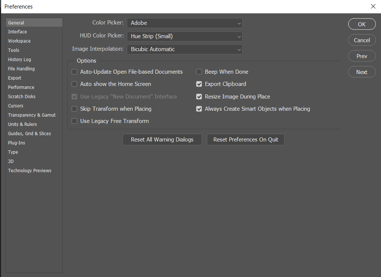The height and width of the screenshot is (277, 381).
Task: Click Reset All Warning Dialogs
Action: tap(162, 140)
